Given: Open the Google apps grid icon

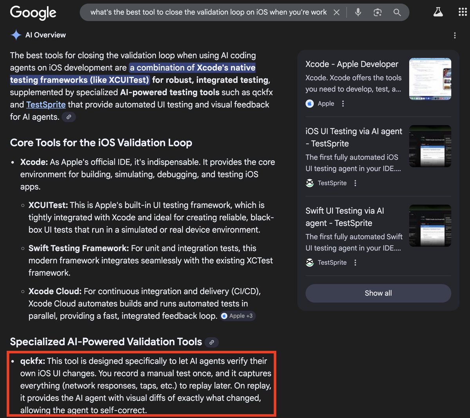Looking at the screenshot, I should pyautogui.click(x=463, y=12).
